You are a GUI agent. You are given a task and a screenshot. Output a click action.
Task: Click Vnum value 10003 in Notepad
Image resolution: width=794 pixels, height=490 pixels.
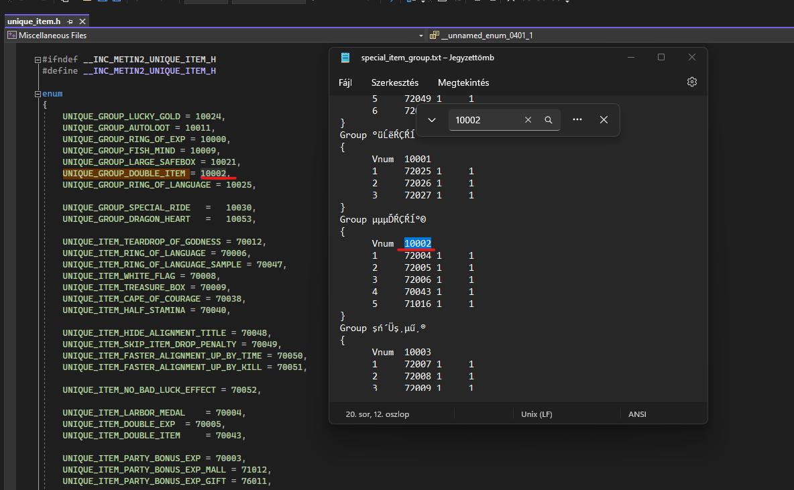(418, 352)
